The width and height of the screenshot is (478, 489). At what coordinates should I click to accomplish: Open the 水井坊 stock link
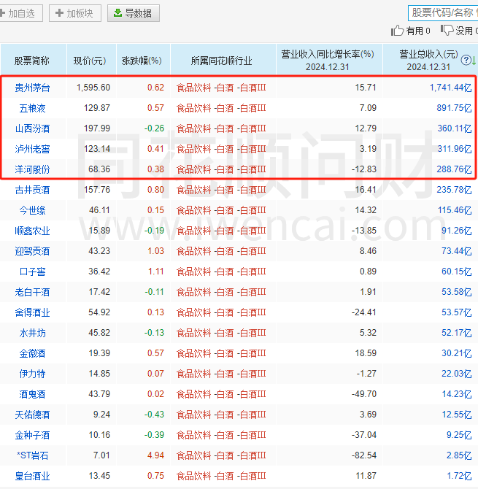tap(32, 333)
